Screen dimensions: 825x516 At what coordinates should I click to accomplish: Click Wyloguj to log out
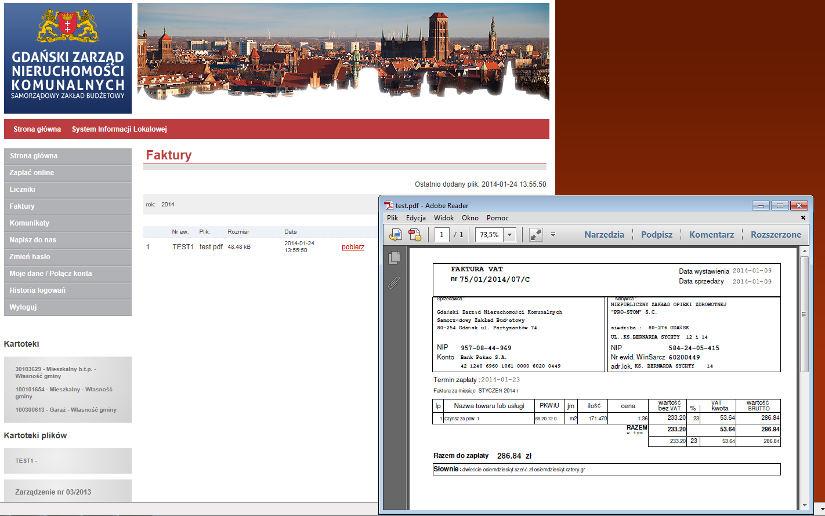[68, 307]
